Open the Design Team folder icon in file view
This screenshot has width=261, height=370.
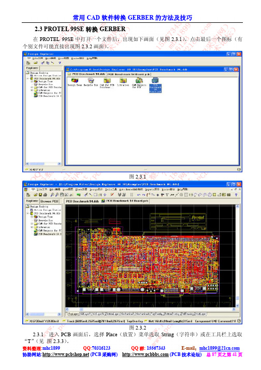pos(75,81)
